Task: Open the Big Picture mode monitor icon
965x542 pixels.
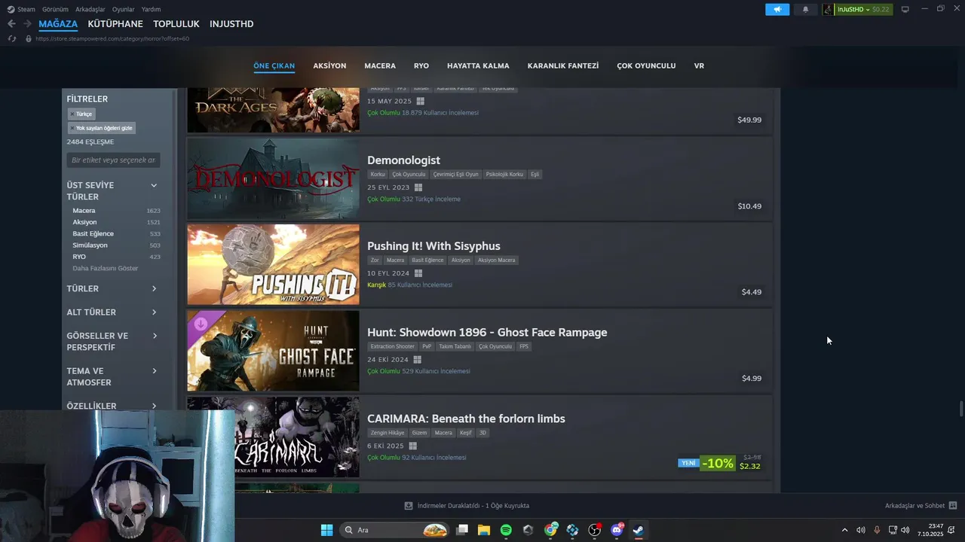Action: [905, 9]
